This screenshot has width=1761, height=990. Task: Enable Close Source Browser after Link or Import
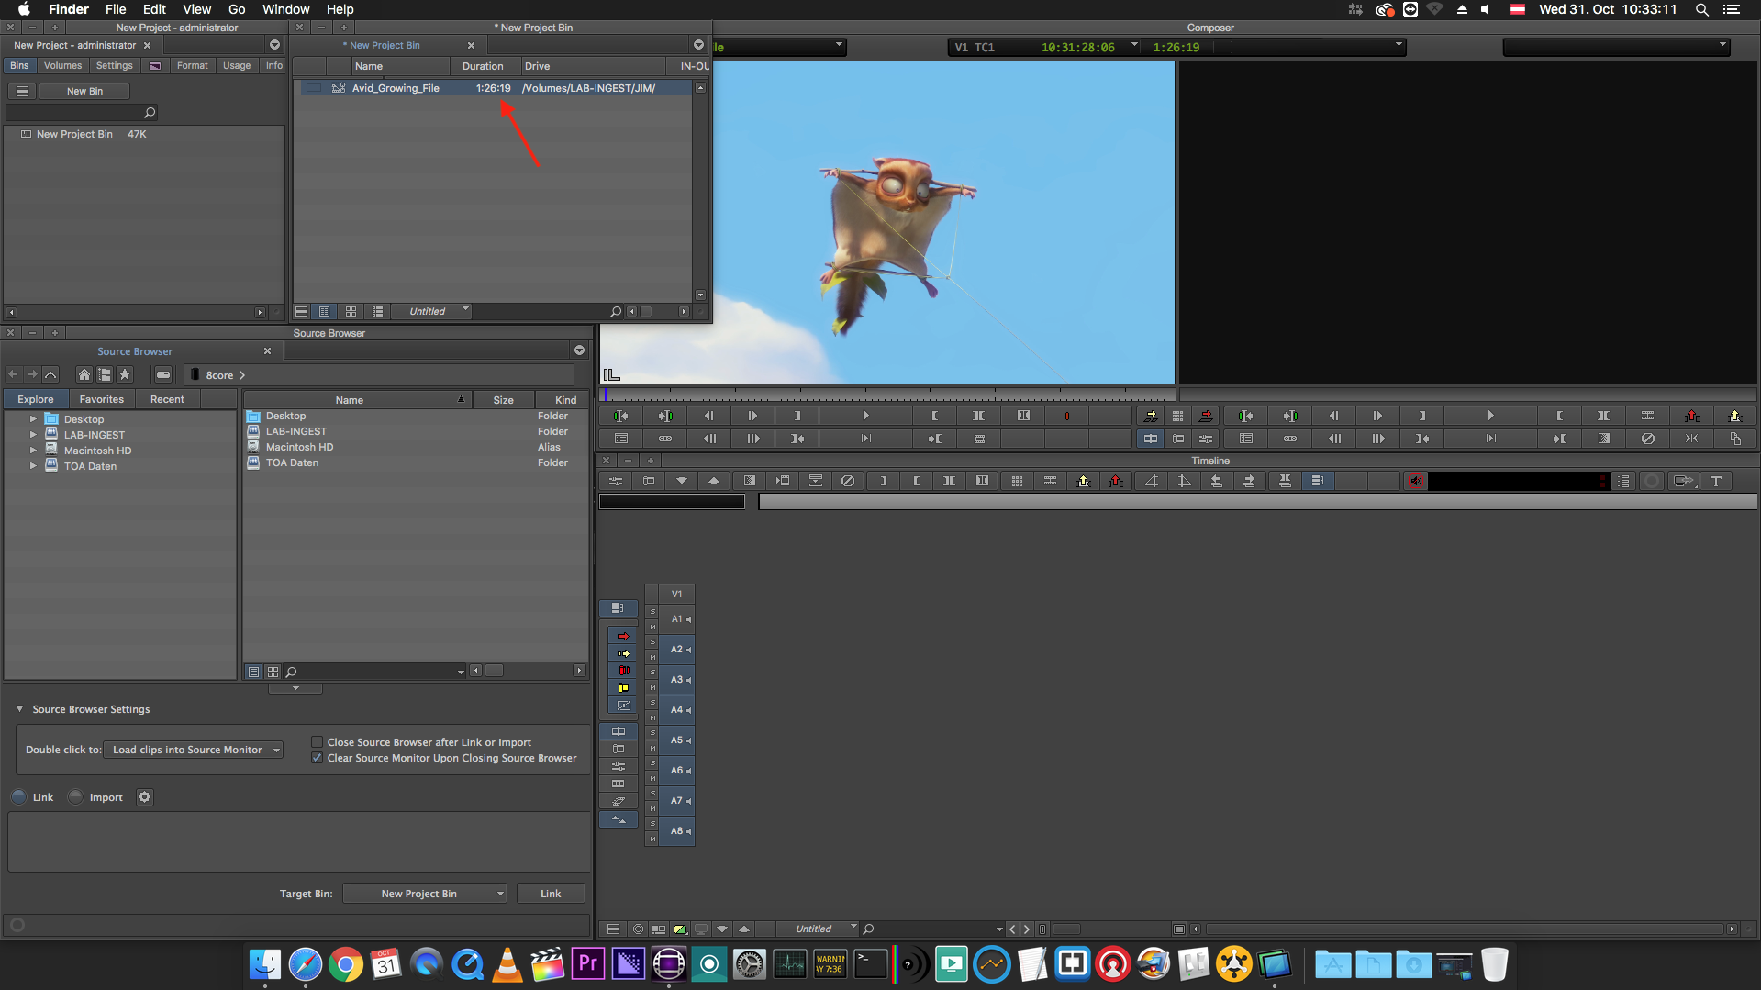pyautogui.click(x=317, y=742)
